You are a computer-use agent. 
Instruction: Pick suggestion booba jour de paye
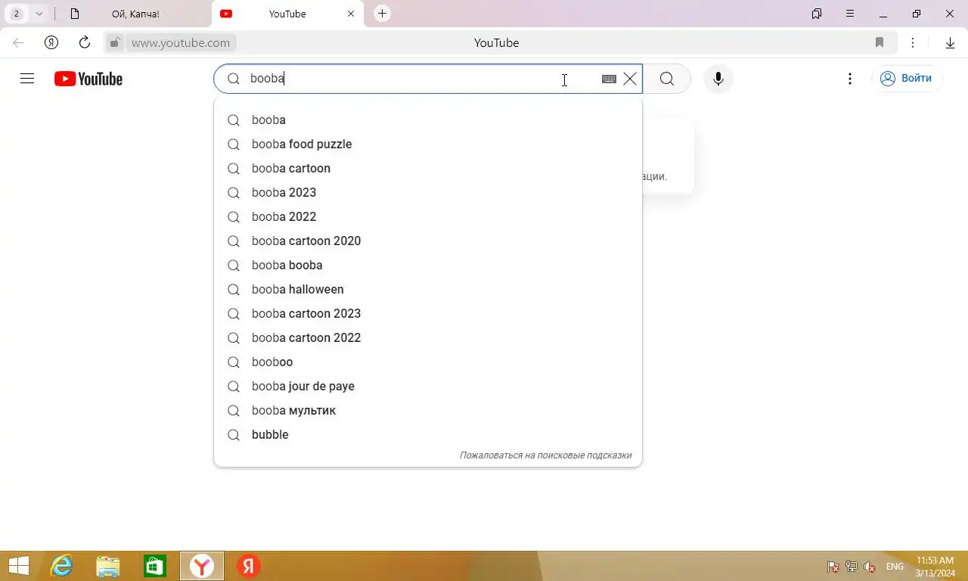click(428, 386)
